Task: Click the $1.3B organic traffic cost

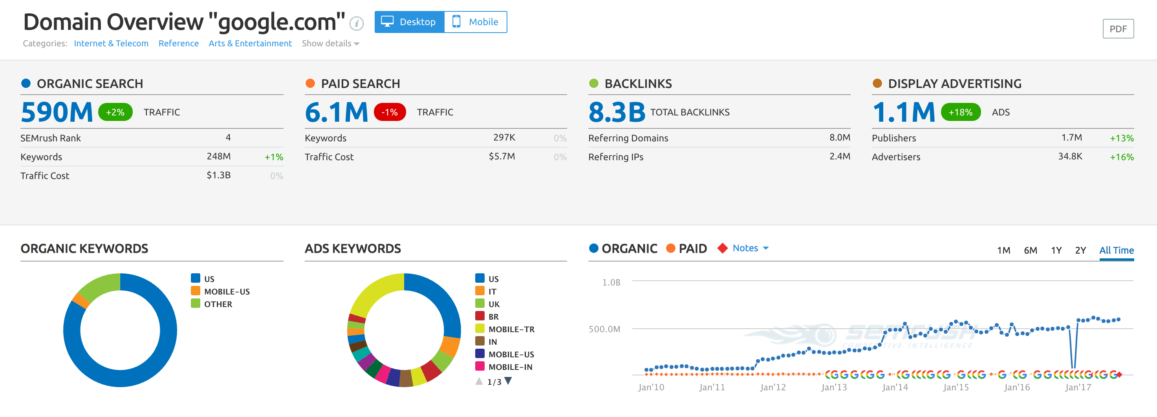Action: [218, 175]
